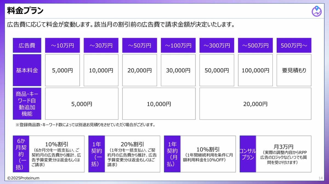This screenshot has height=184, width=329.
Task: Select the 500万円～ column header
Action: (294, 45)
